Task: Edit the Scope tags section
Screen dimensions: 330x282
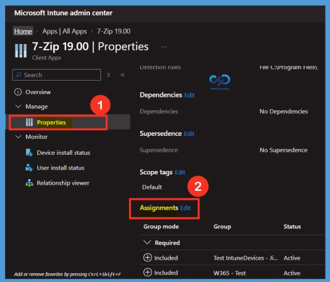Action: (180, 173)
